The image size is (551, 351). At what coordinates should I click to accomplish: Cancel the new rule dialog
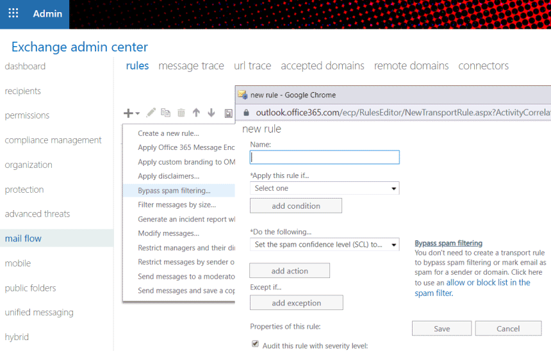508,329
